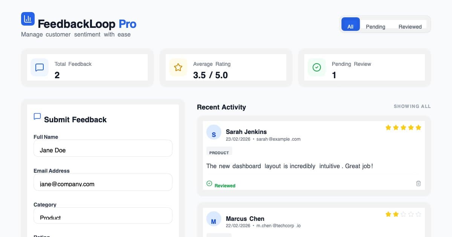Screen dimensions: 452x237
Task: Click the green Reviewed check icon
Action: click(209, 184)
